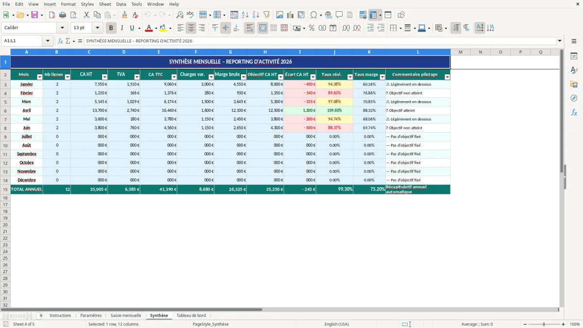Run the spelling check
Viewport: 583px width, 328px height.
pyautogui.click(x=190, y=15)
